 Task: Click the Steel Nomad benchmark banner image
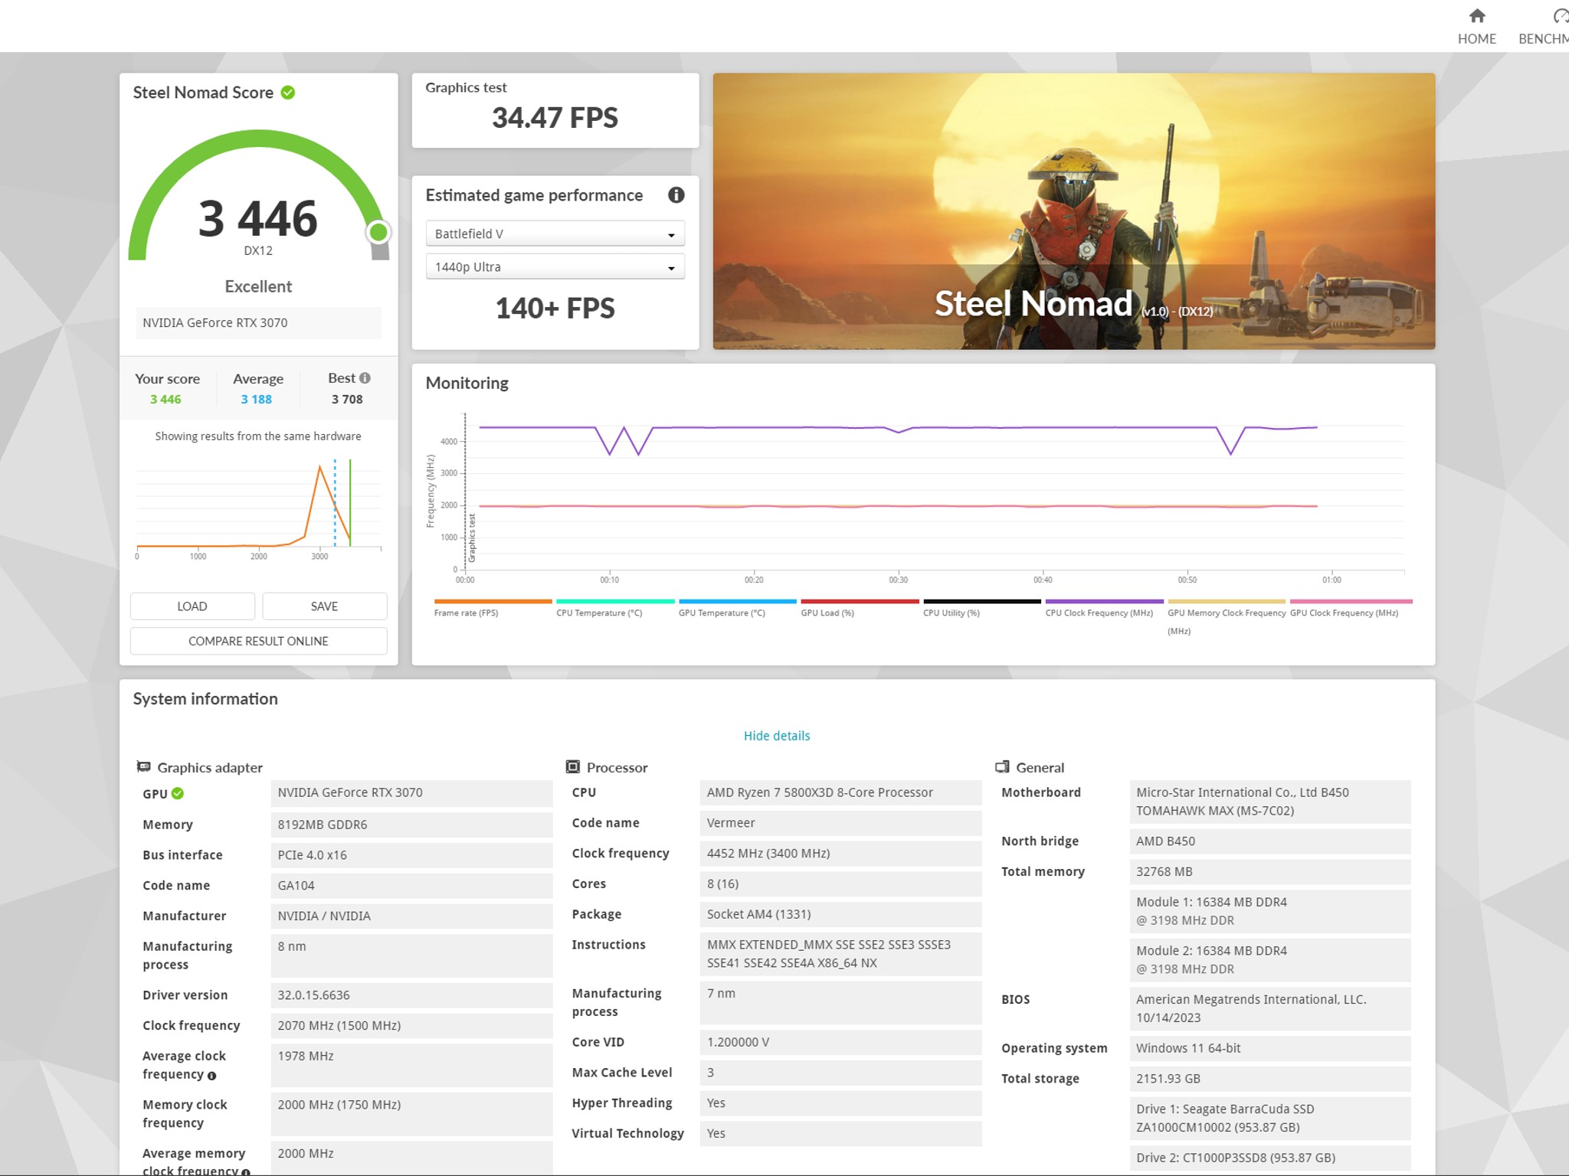[1074, 211]
